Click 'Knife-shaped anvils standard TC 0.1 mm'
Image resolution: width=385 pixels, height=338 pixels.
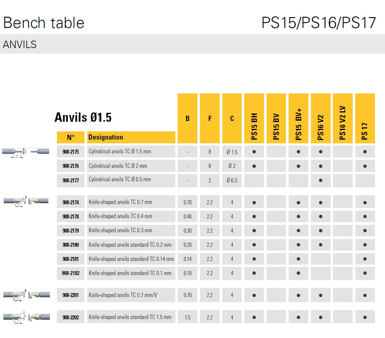[x=130, y=273]
